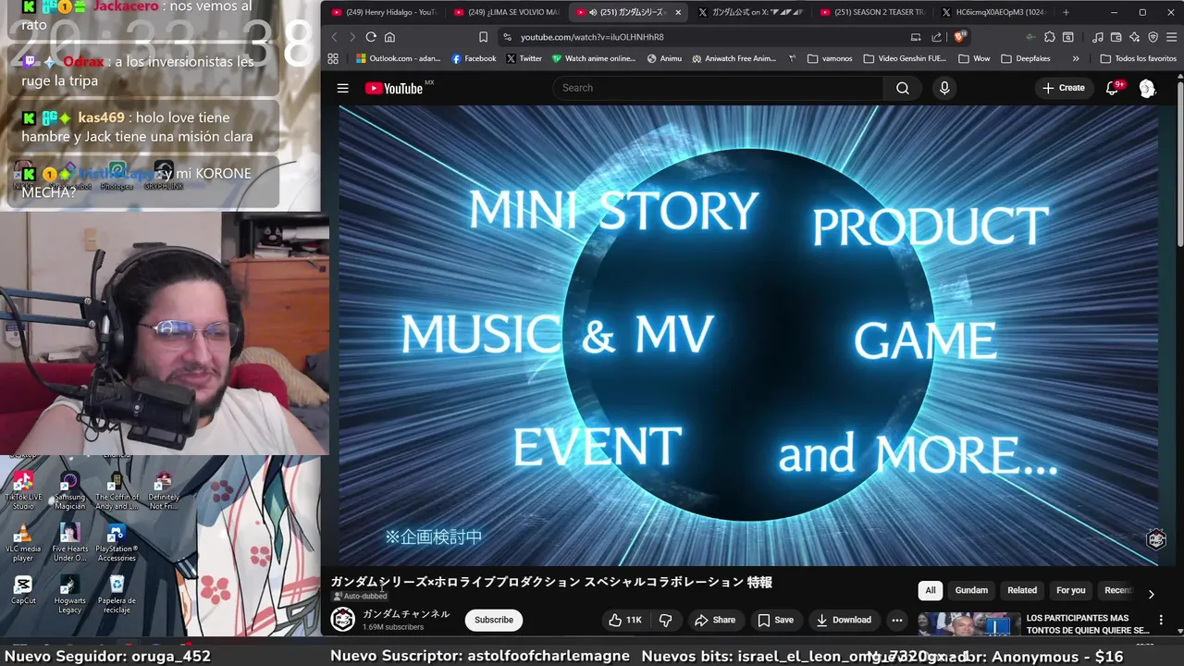Switch to the LIMA SE VOLVIO tab
Image resolution: width=1184 pixels, height=666 pixels.
[505, 12]
